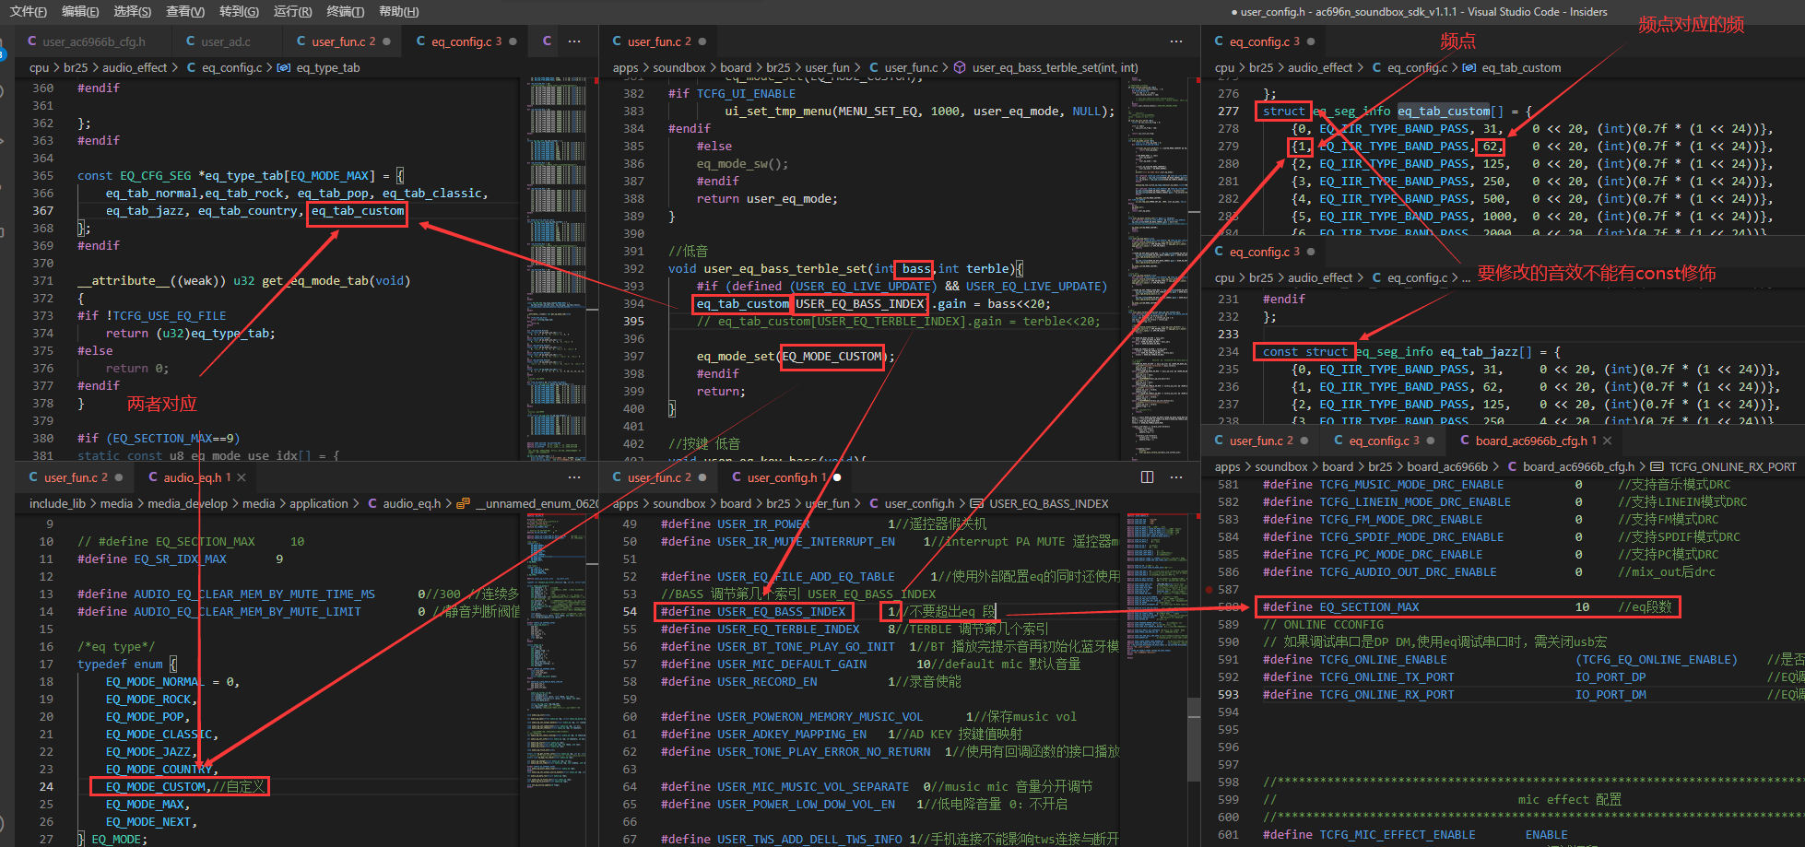
Task: Expand the USER_EQ_BASS_INDEX breadcrumb
Action: pyautogui.click(x=1049, y=504)
